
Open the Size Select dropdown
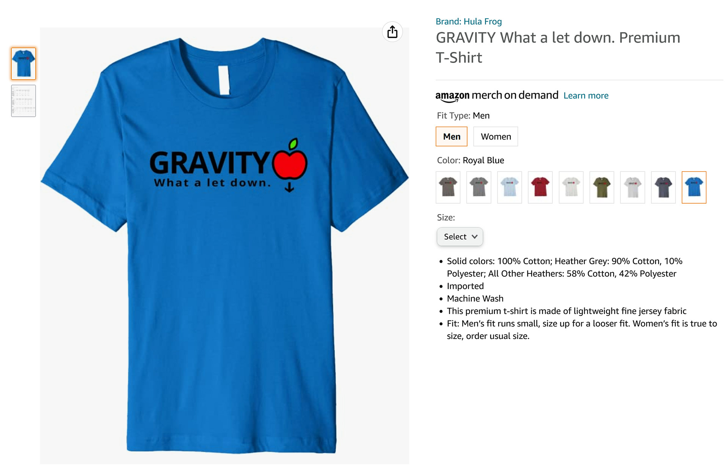click(460, 237)
